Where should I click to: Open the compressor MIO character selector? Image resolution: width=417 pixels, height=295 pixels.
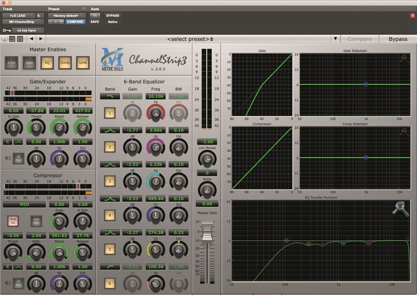pos(24,204)
